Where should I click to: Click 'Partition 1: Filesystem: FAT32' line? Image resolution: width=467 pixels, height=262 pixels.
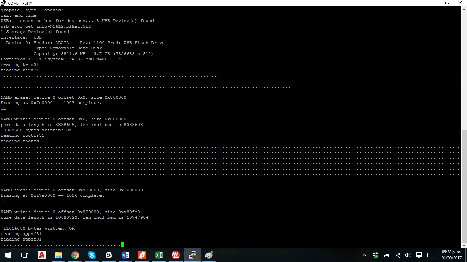coord(61,59)
